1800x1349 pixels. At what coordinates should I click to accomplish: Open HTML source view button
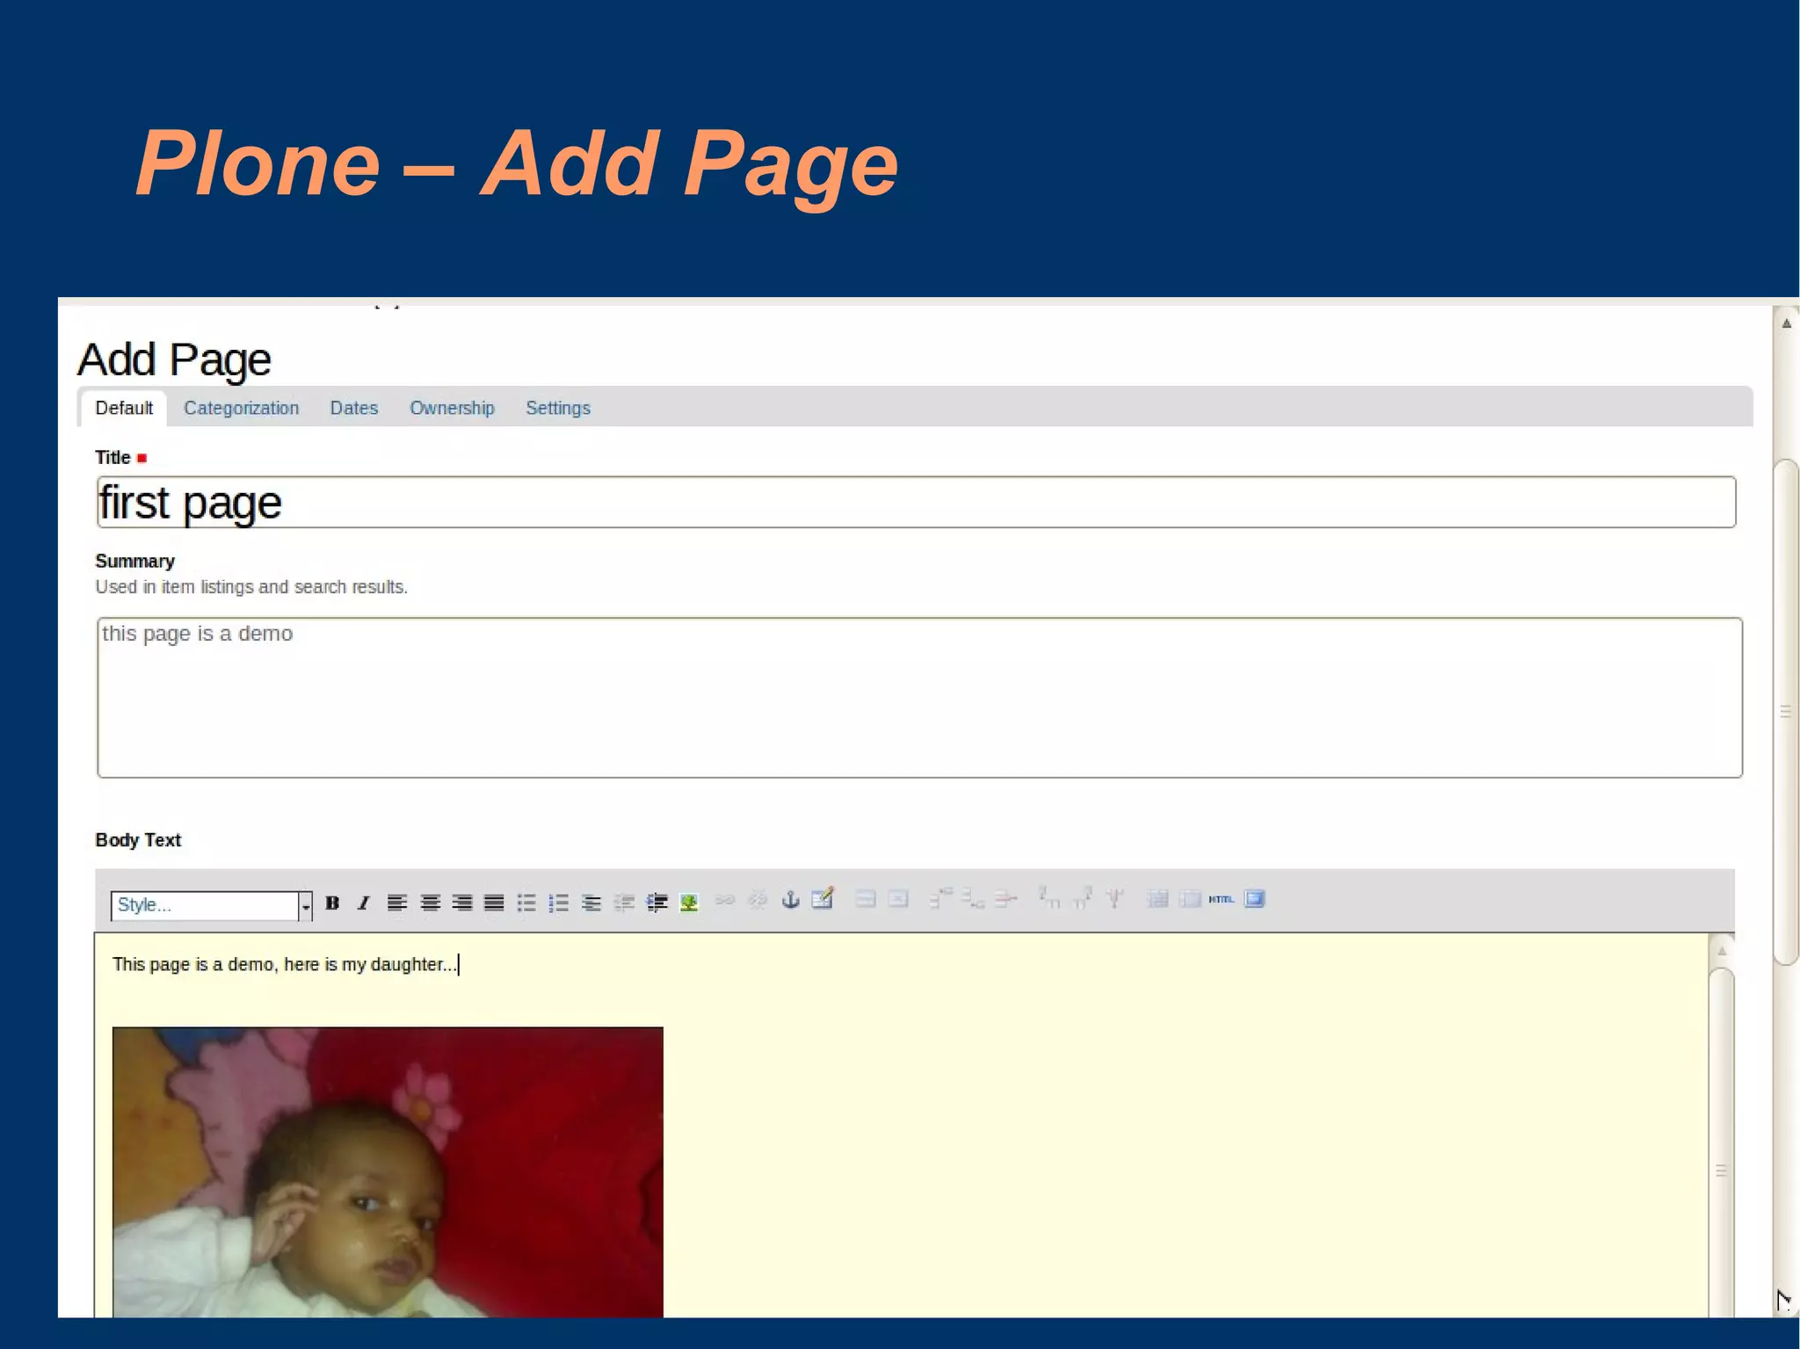(x=1221, y=899)
